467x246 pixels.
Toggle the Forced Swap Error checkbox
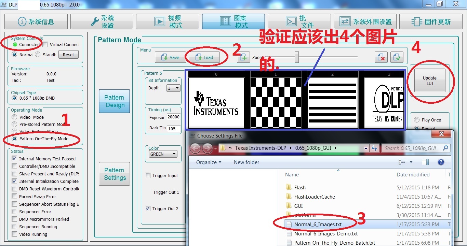point(14,197)
